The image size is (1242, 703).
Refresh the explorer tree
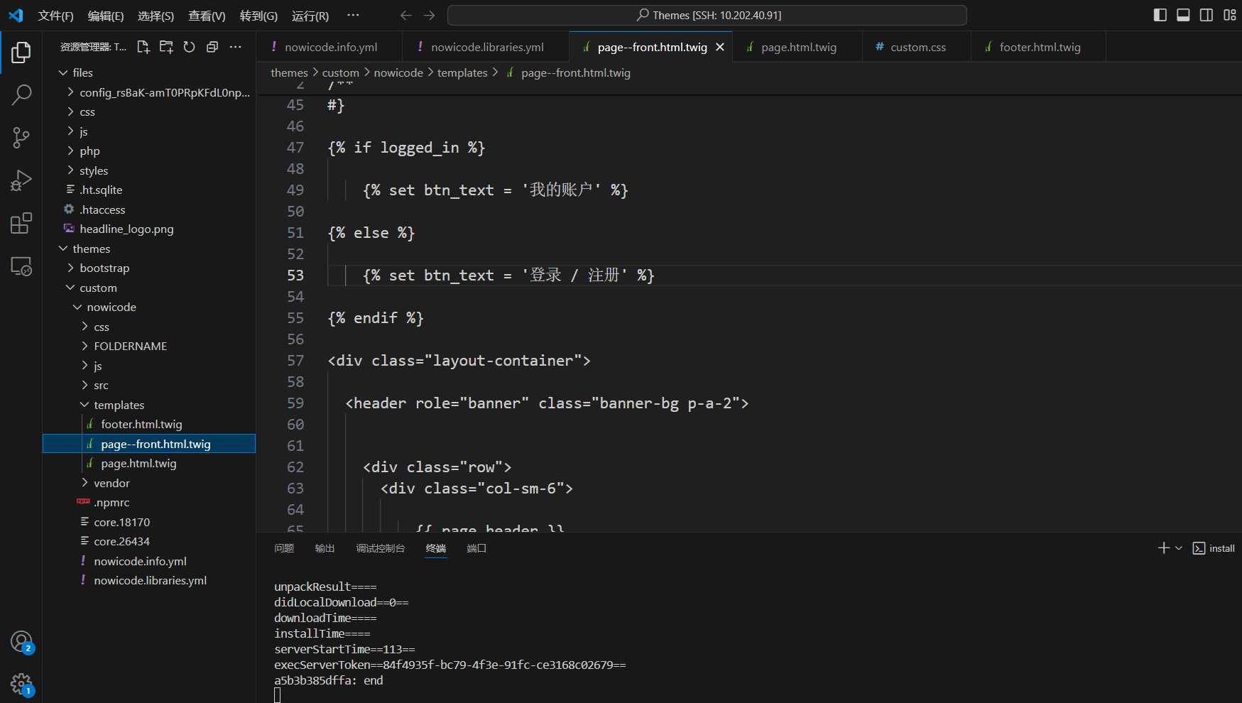(x=189, y=47)
